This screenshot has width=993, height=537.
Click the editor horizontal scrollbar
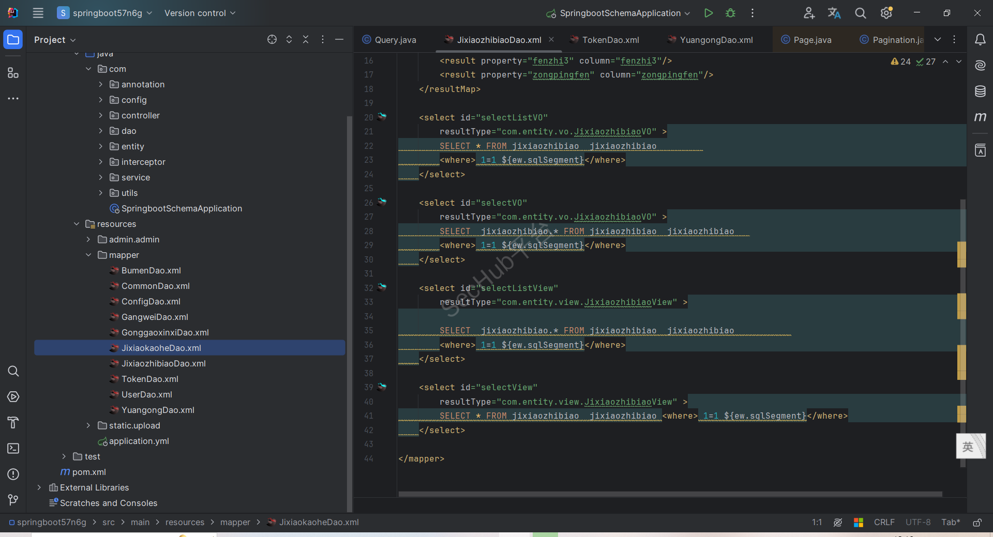pyautogui.click(x=670, y=494)
